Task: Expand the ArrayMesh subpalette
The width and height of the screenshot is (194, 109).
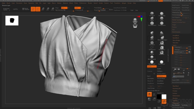Action: click(x=176, y=35)
